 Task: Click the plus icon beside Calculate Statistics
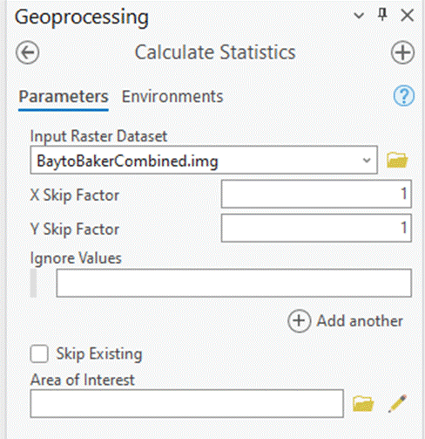(x=402, y=52)
